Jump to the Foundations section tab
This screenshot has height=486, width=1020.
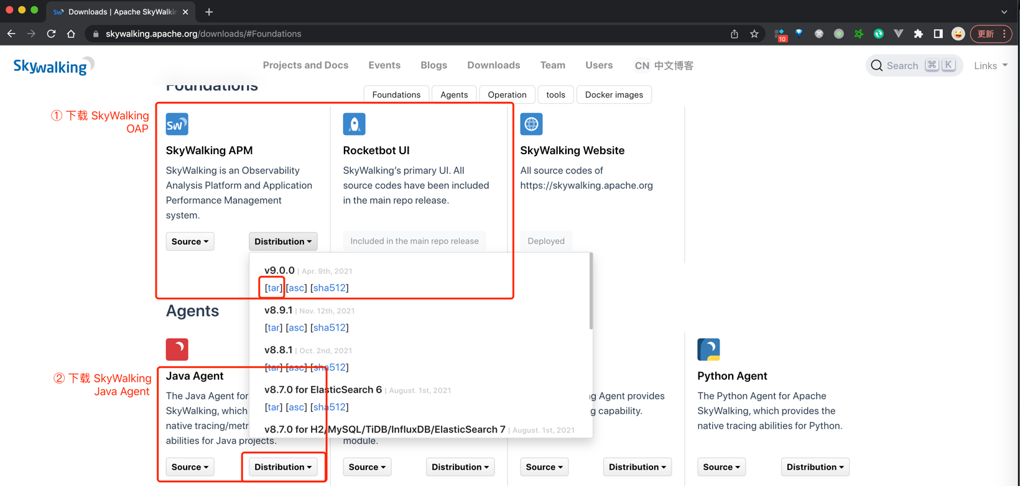pos(396,94)
